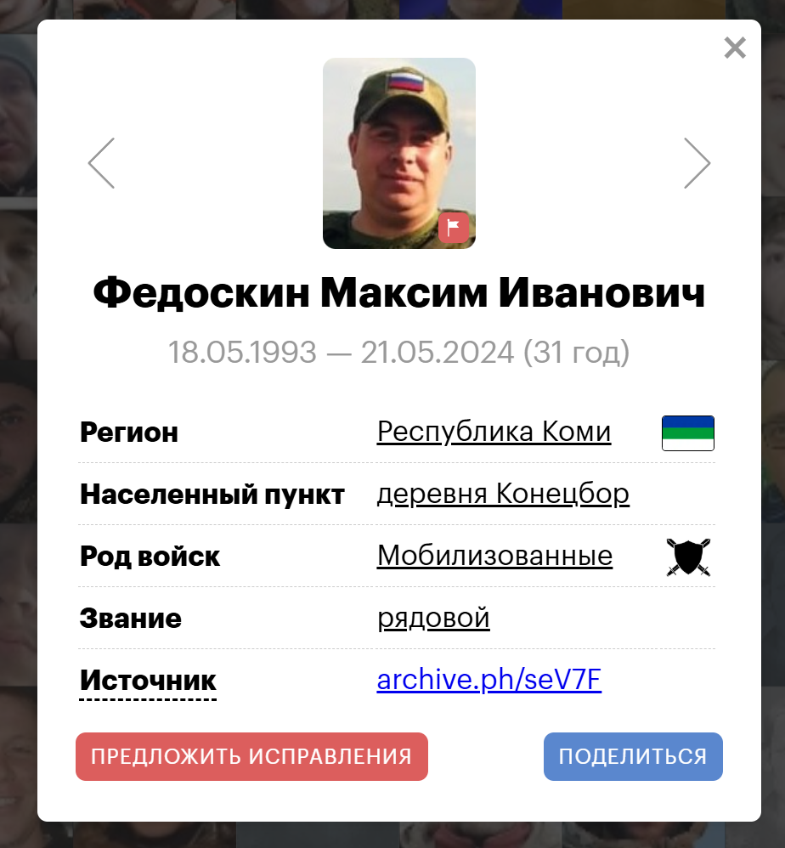Close the profile card with the X
This screenshot has height=848, width=785.
[x=735, y=48]
